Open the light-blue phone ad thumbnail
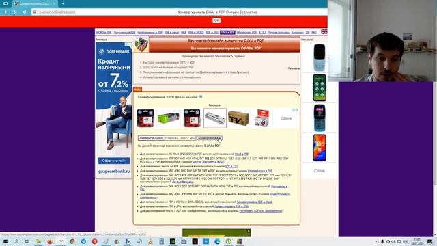This screenshot has height=246, width=437. coord(319,57)
